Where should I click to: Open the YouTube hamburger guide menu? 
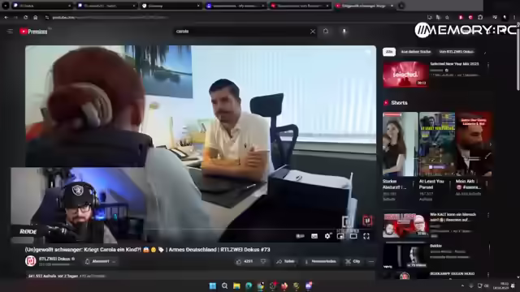click(x=10, y=31)
